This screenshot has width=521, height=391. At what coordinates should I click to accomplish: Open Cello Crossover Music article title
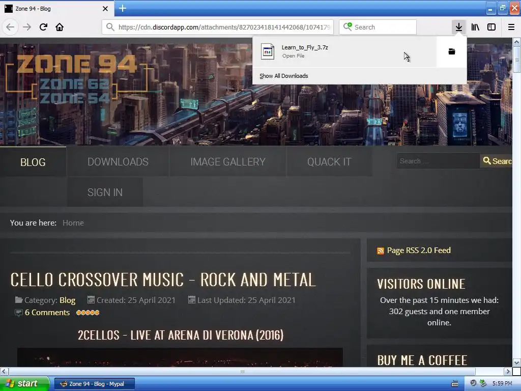coord(163,280)
